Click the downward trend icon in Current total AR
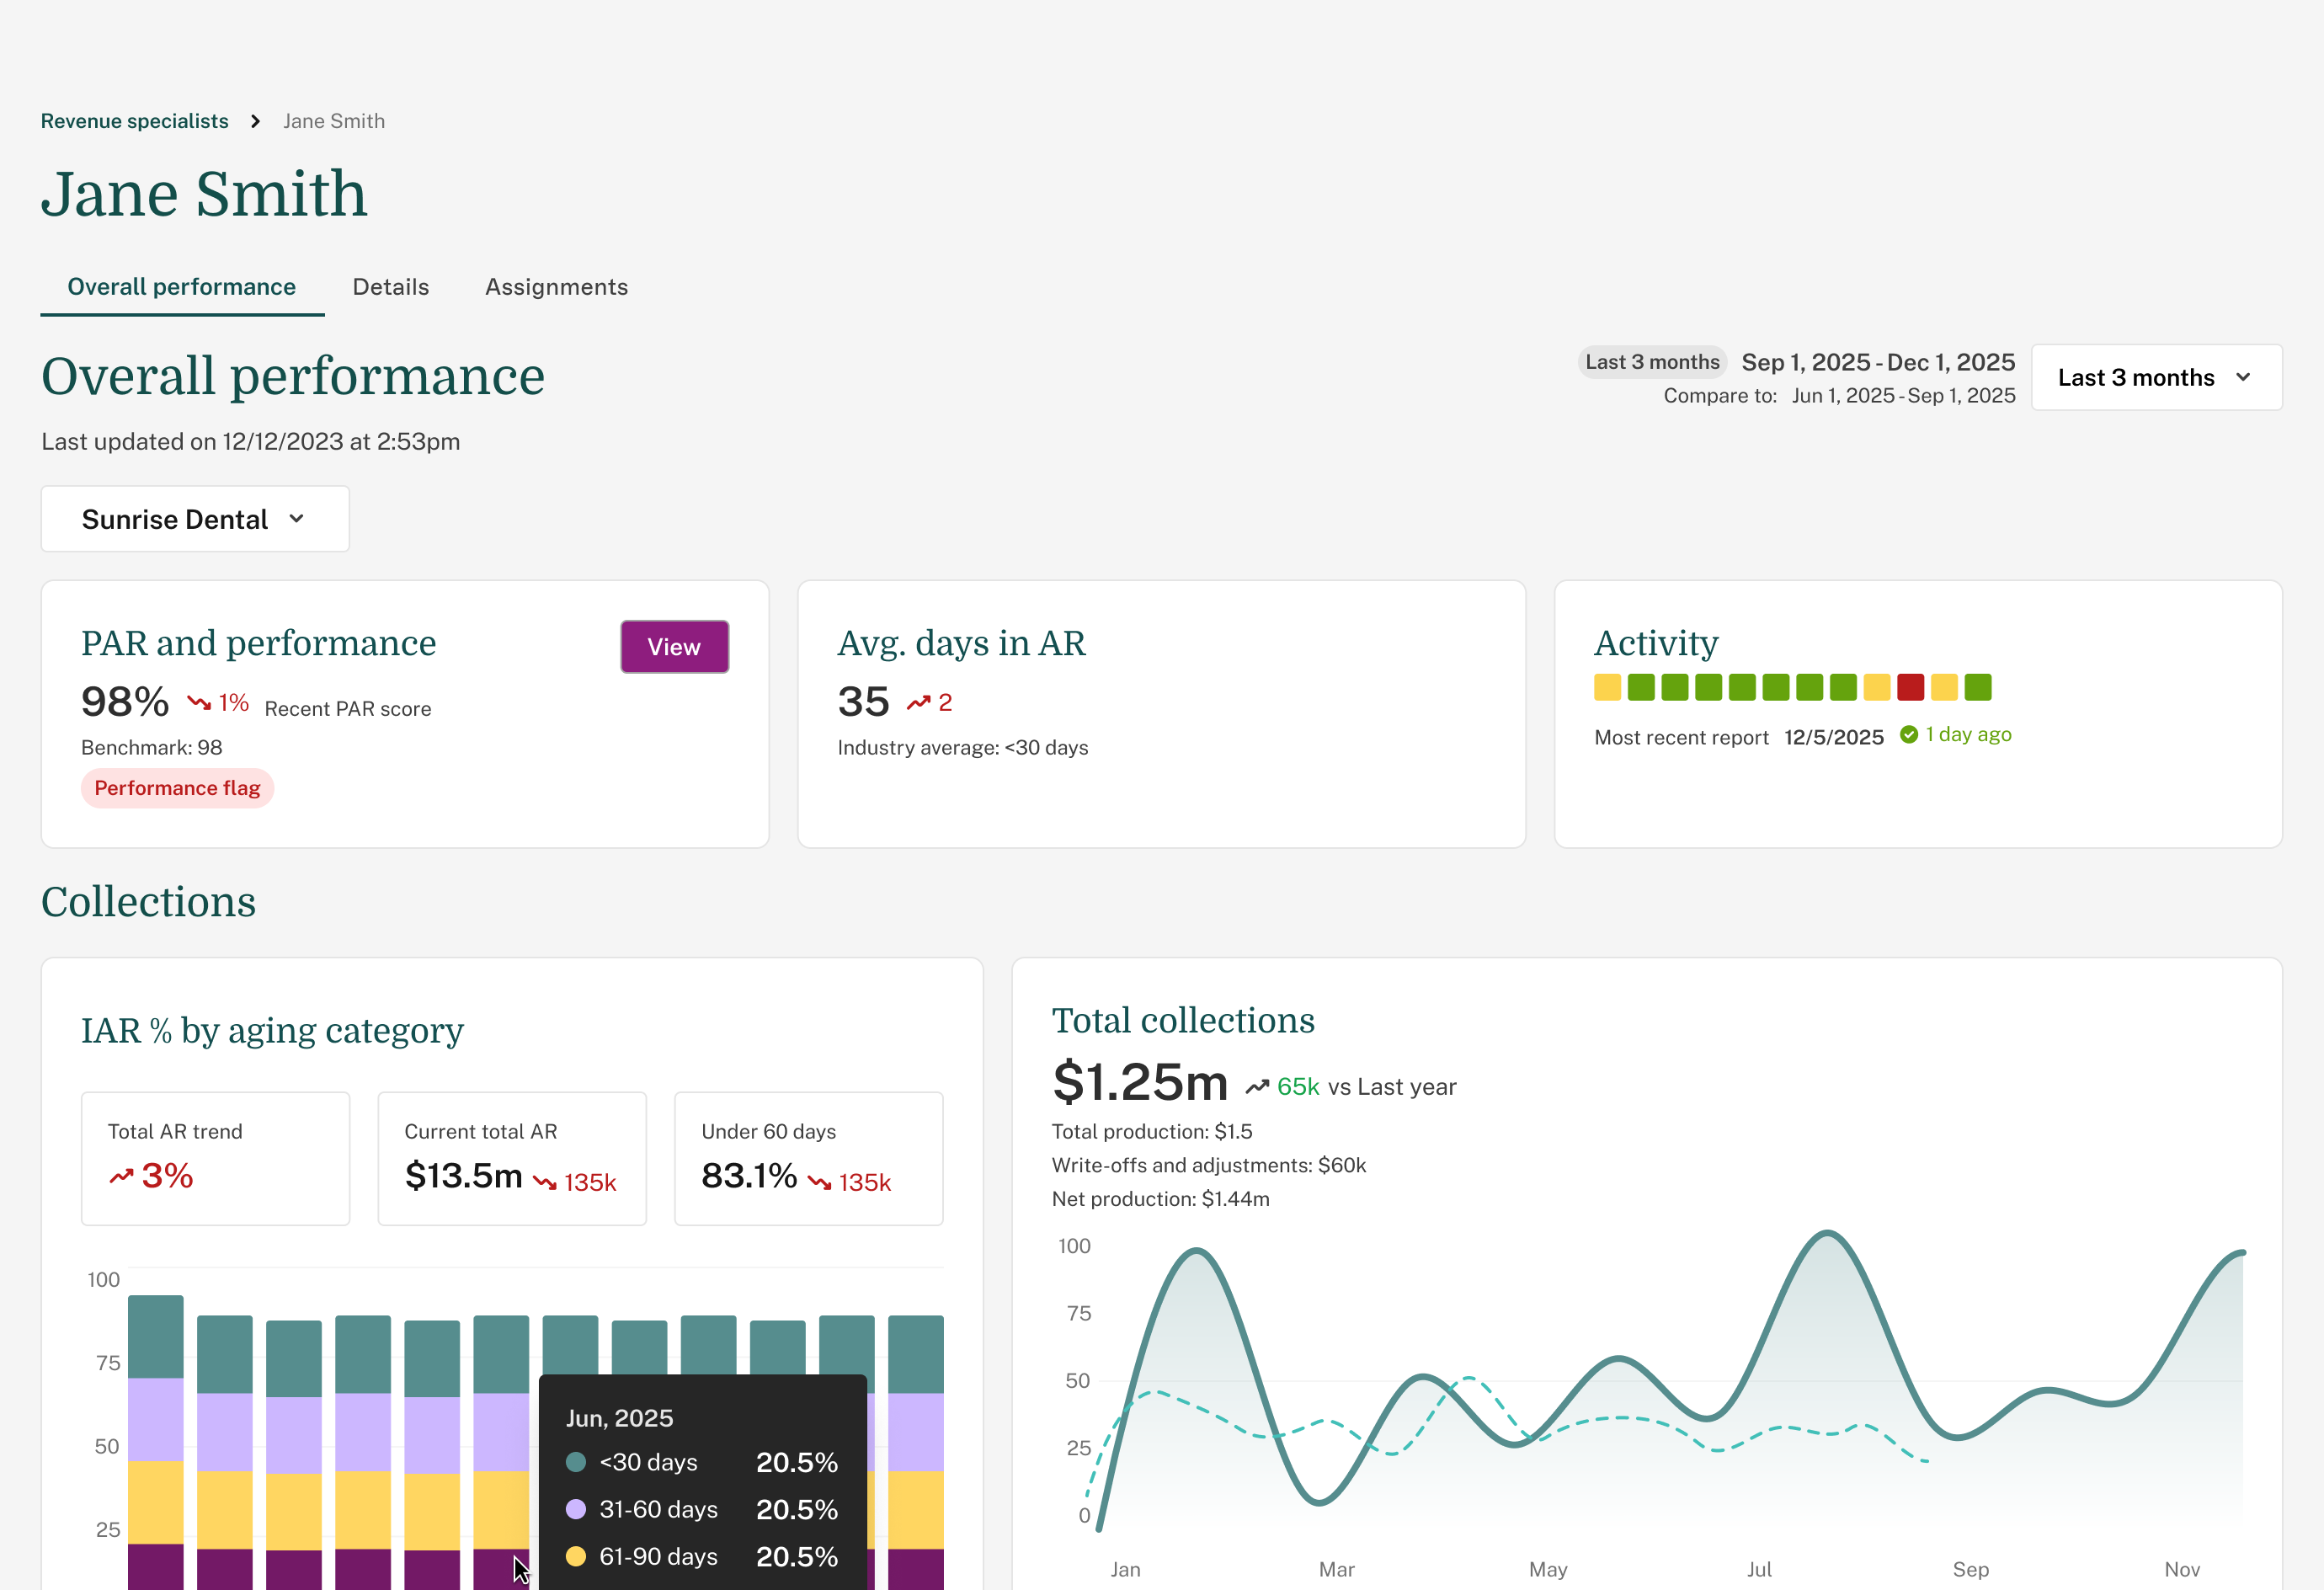 click(544, 1183)
